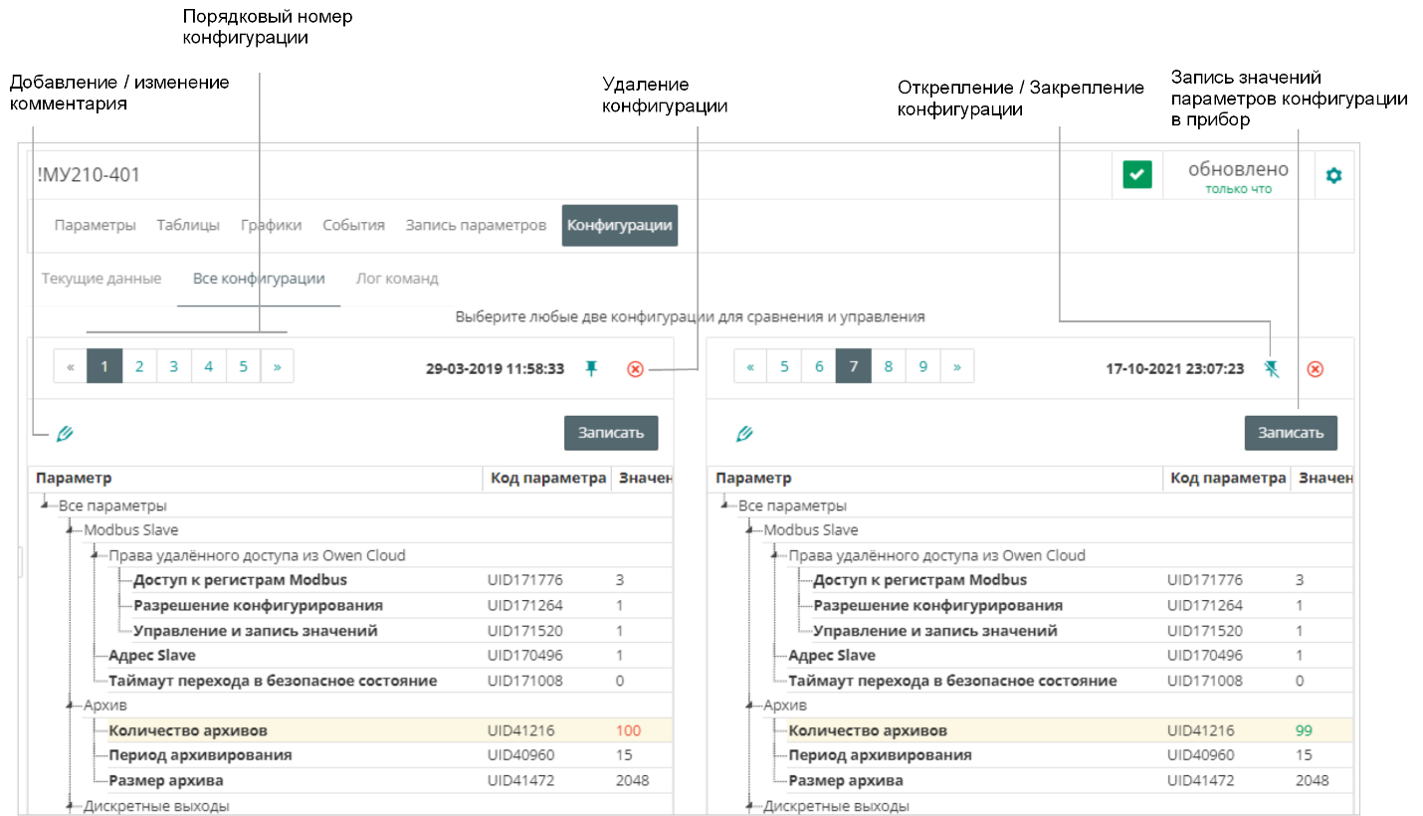Viewport: 1423px width, 816px height.
Task: Edit comment with left pencil icon
Action: tap(65, 434)
